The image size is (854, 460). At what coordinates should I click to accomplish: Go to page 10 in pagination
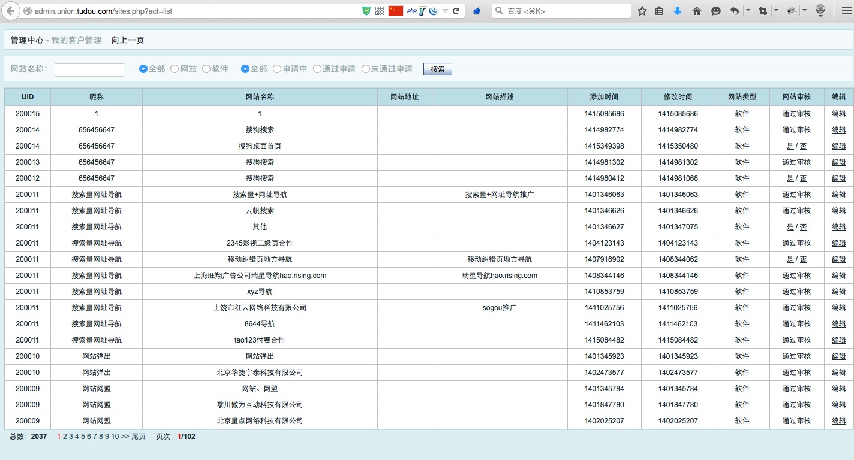coord(115,437)
